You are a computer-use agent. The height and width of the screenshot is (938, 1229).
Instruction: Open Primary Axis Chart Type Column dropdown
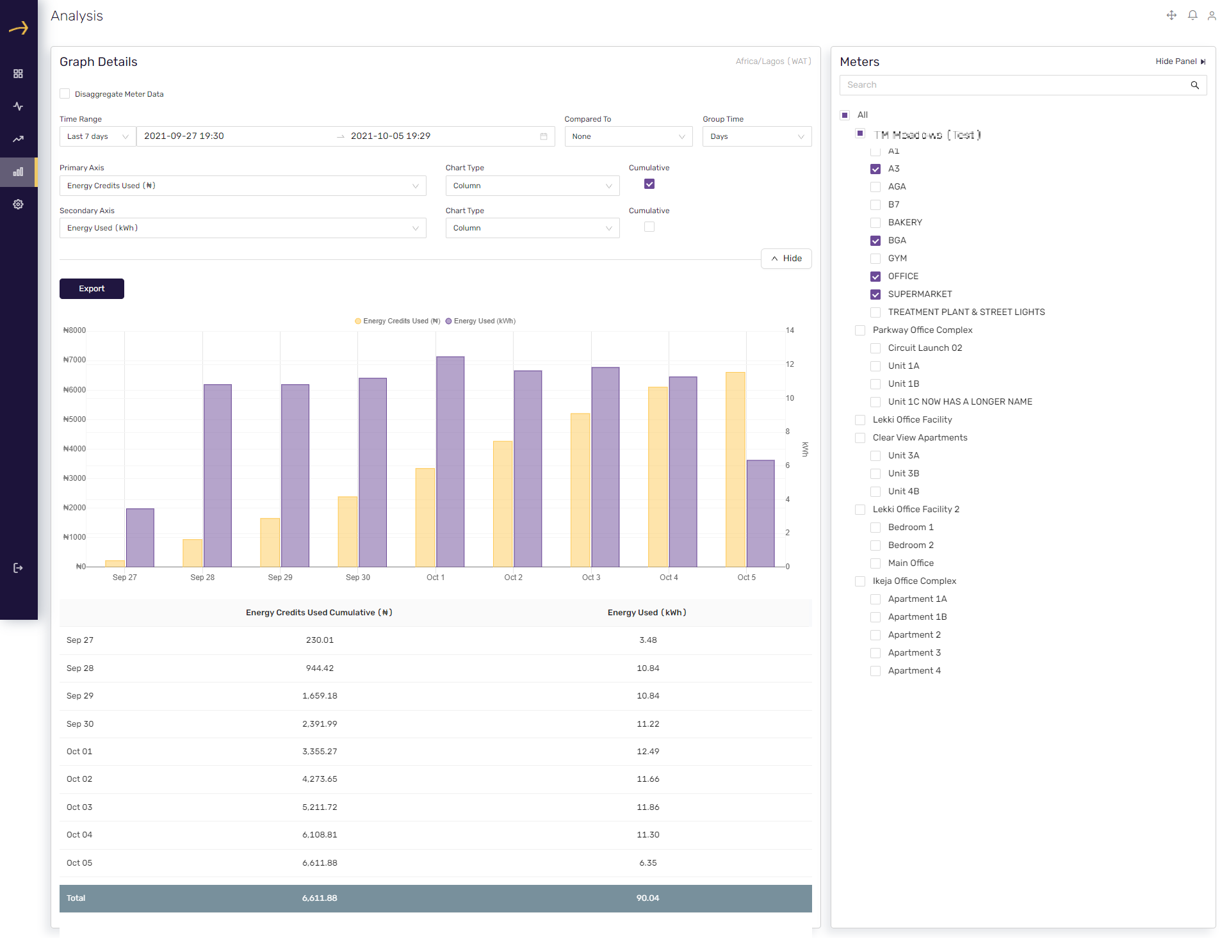click(x=532, y=186)
